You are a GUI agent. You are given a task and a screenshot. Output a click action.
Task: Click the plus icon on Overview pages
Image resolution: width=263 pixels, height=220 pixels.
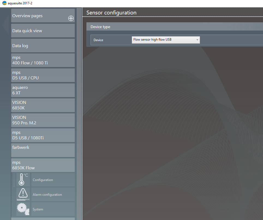tap(71, 18)
